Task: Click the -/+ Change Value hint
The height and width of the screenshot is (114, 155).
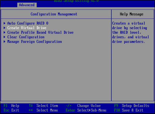Action: pyautogui.click(x=83, y=106)
